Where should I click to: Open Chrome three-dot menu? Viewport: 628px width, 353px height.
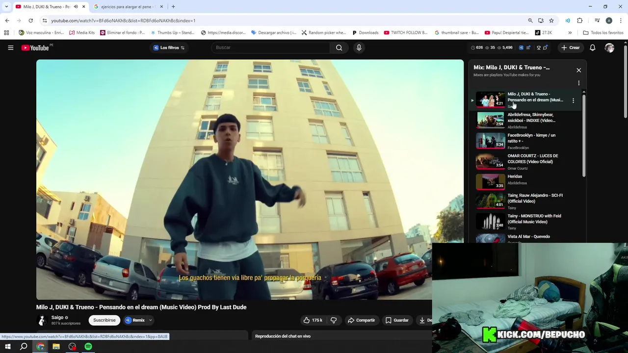pos(621,21)
